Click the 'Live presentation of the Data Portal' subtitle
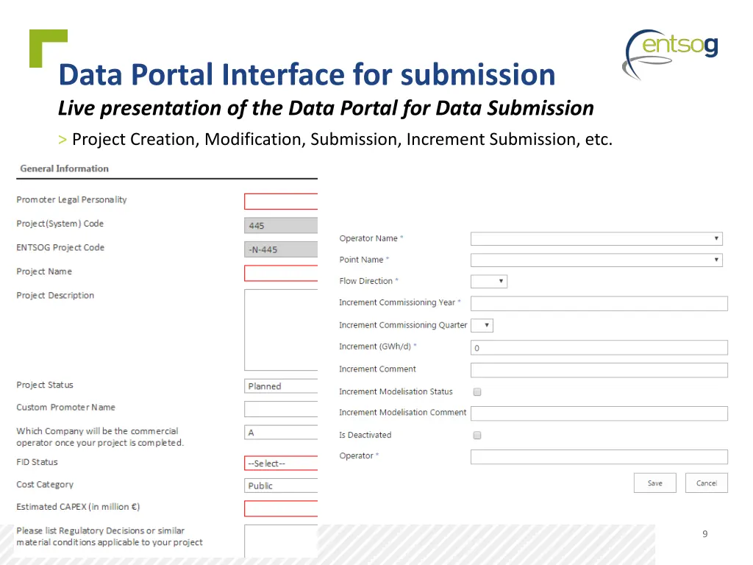Image resolution: width=753 pixels, height=565 pixels. tap(326, 109)
